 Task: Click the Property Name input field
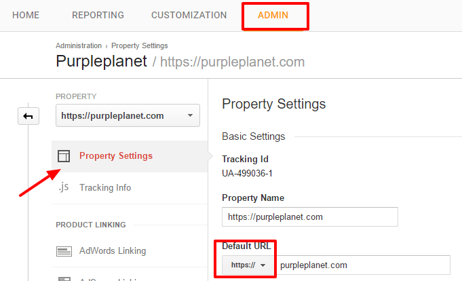pyautogui.click(x=309, y=217)
